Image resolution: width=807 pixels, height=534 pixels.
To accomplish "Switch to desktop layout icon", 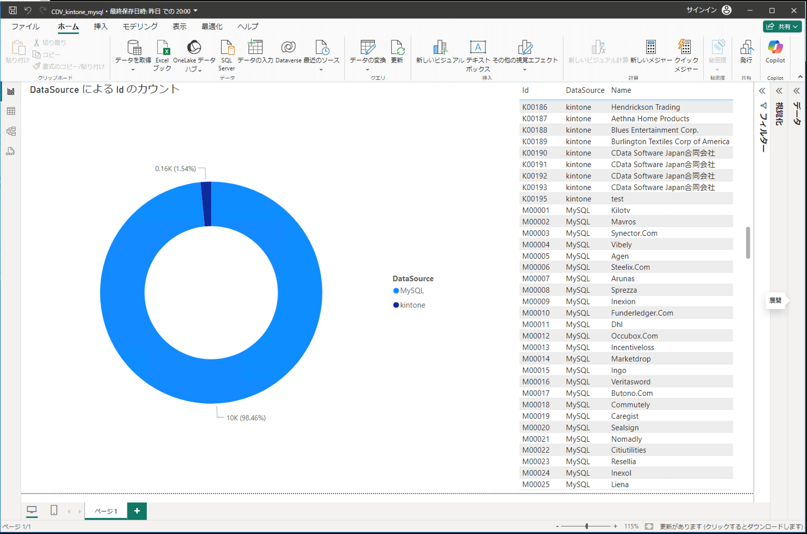I will coord(31,510).
